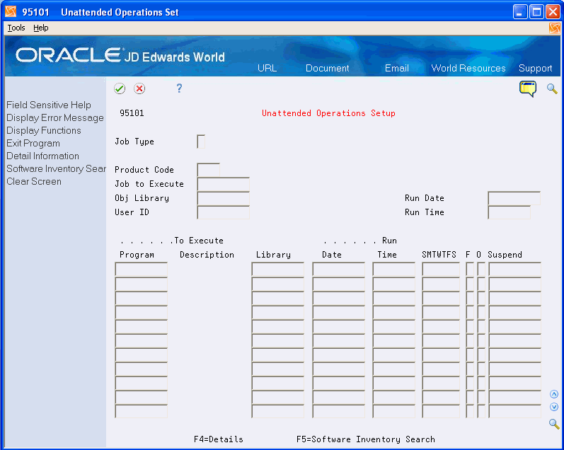Click first row Library field
Image resolution: width=564 pixels, height=450 pixels.
[x=277, y=269]
